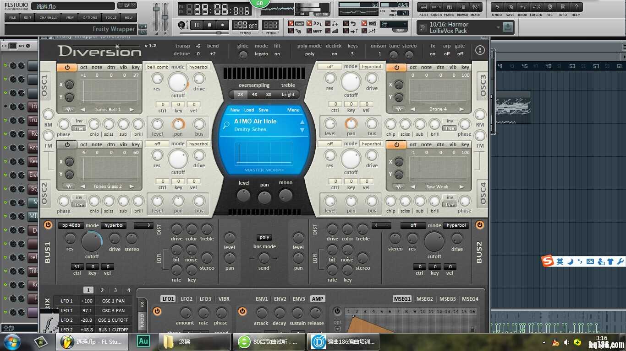Click BUS1 right-arrow routing button
This screenshot has height=351, width=626.
pos(143,225)
